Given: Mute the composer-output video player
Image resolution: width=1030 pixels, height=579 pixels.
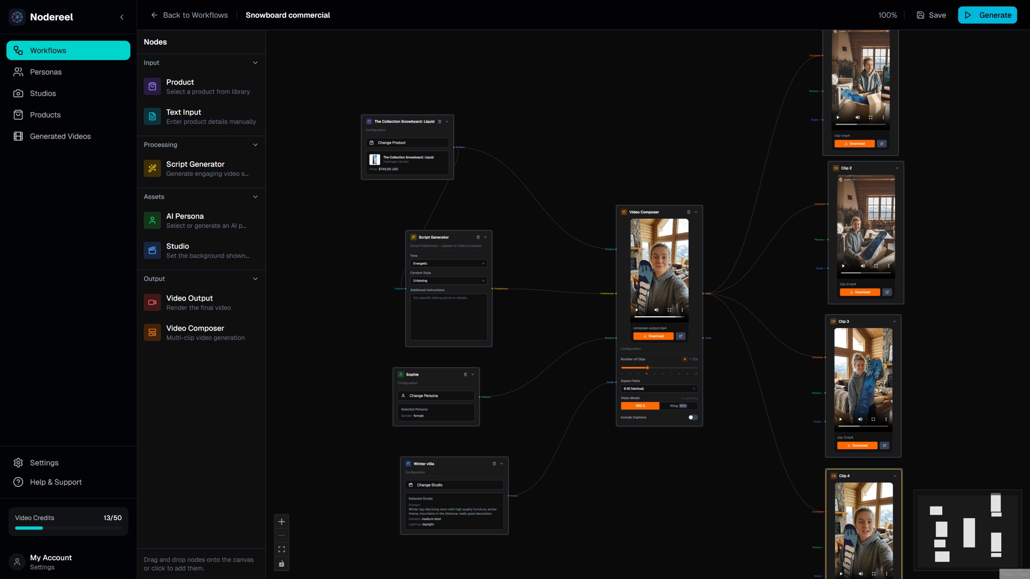Looking at the screenshot, I should (x=656, y=310).
